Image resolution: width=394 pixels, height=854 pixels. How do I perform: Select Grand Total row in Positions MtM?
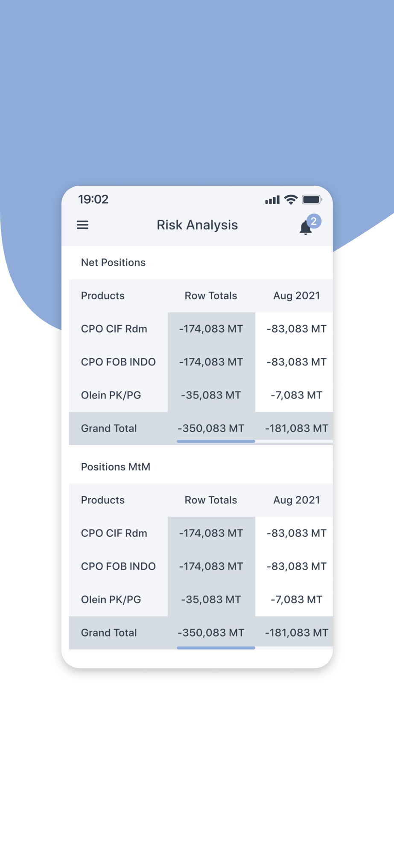click(x=201, y=633)
